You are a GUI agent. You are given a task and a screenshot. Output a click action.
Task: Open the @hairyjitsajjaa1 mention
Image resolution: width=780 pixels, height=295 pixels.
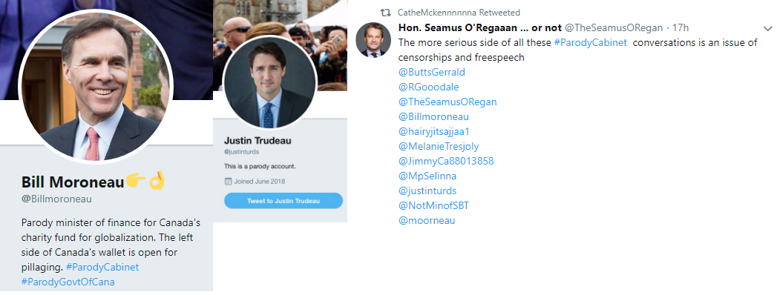(434, 132)
